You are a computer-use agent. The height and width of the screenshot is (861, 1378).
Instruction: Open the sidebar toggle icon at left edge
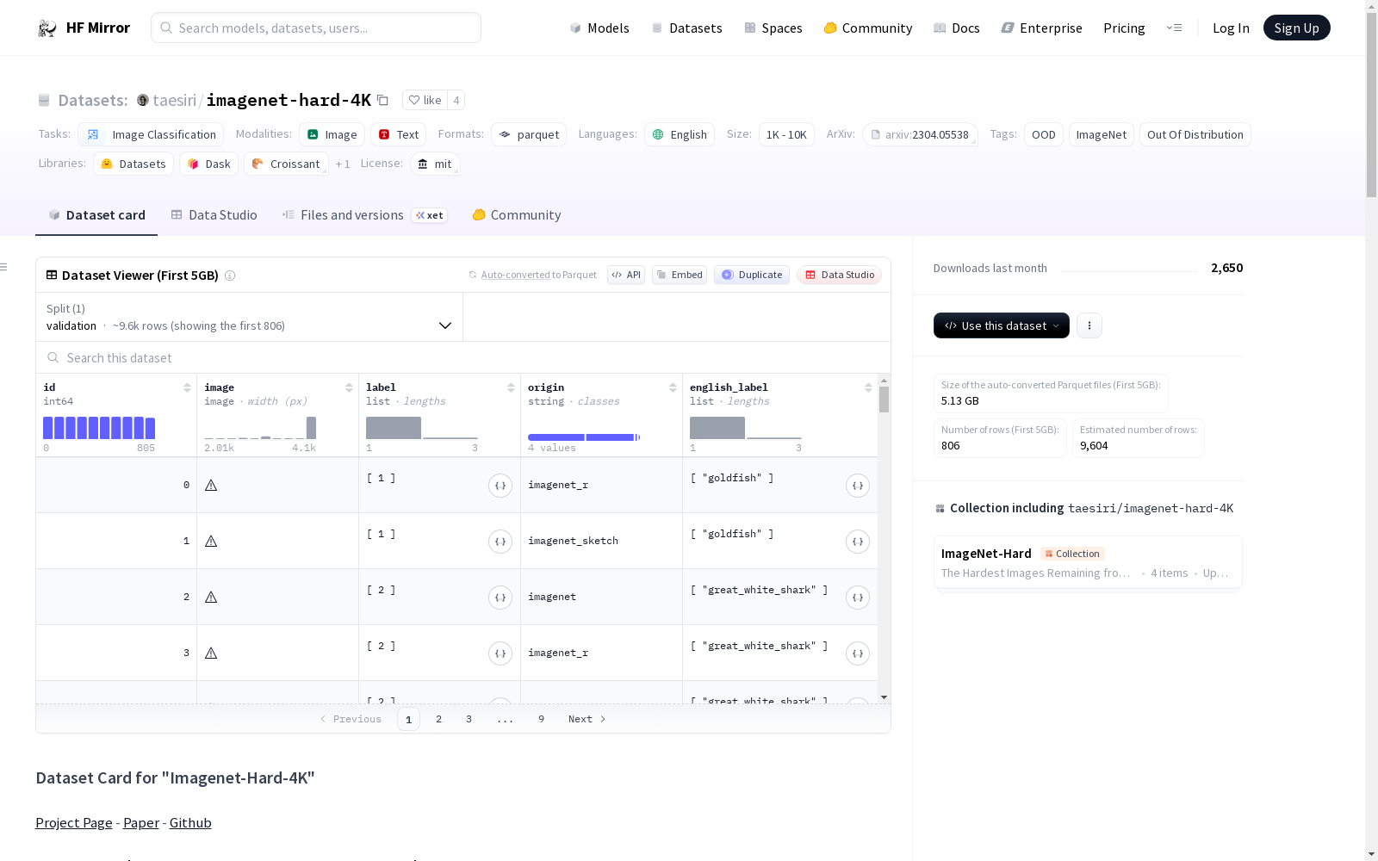(3, 267)
